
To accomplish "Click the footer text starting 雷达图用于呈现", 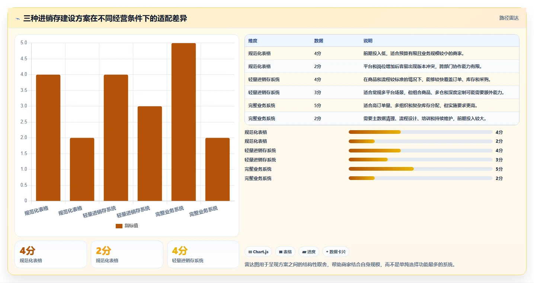I will (350, 265).
